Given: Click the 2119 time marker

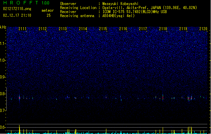Looking at the screenshot, I should click(183, 29).
